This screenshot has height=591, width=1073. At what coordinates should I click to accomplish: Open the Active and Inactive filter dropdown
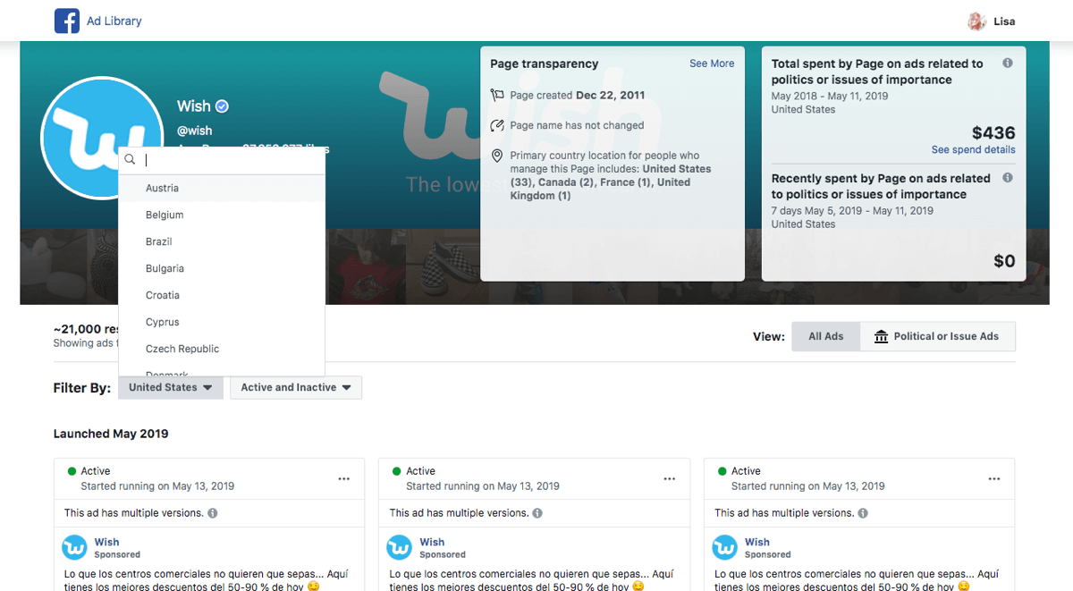tap(296, 387)
